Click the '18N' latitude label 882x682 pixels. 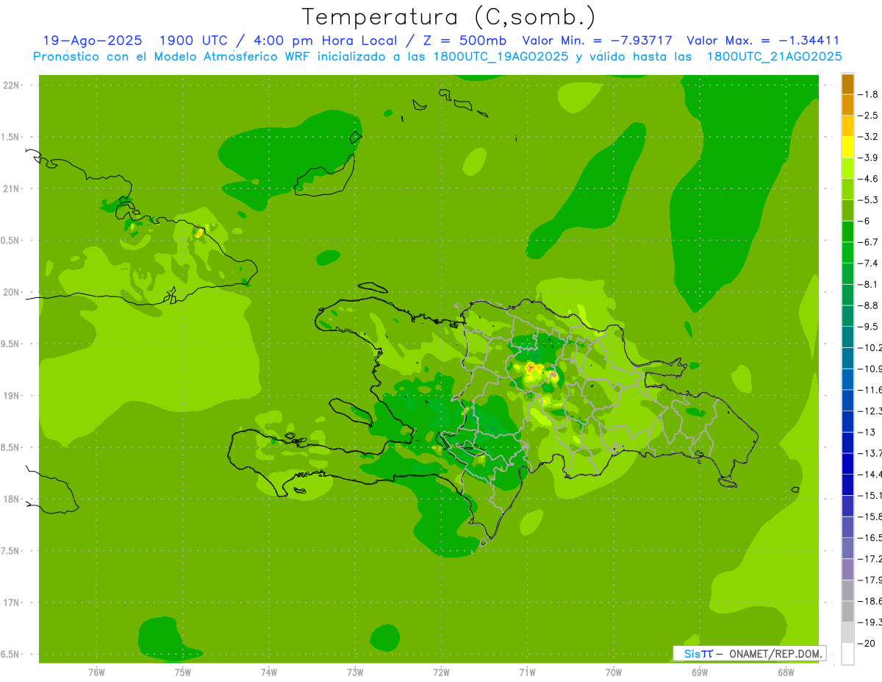click(11, 500)
